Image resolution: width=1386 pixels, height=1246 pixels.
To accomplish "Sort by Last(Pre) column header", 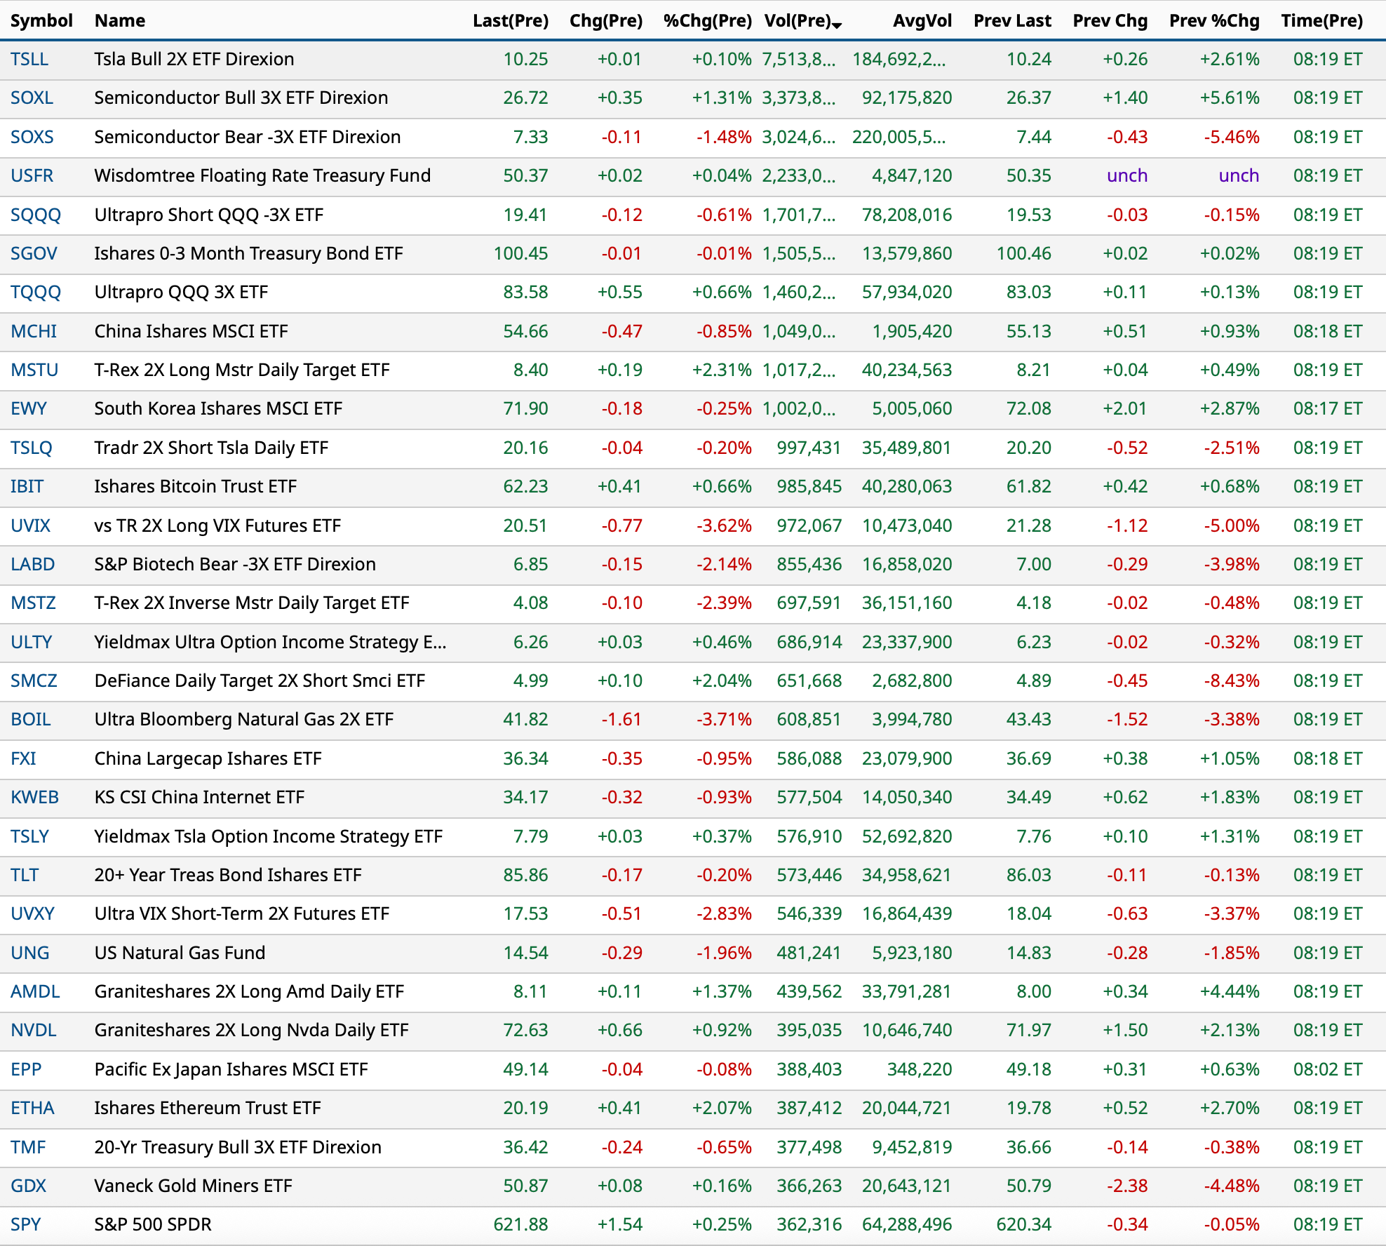I will [510, 20].
